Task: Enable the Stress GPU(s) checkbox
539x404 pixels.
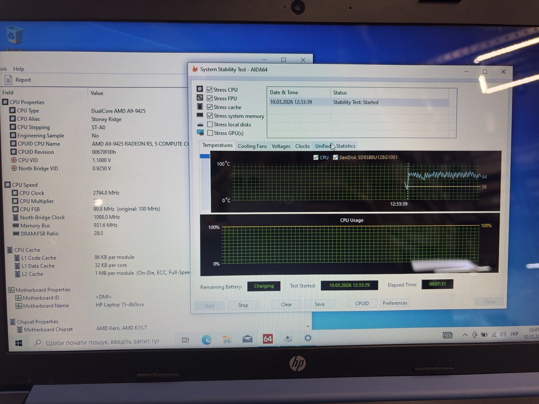Action: (x=210, y=133)
